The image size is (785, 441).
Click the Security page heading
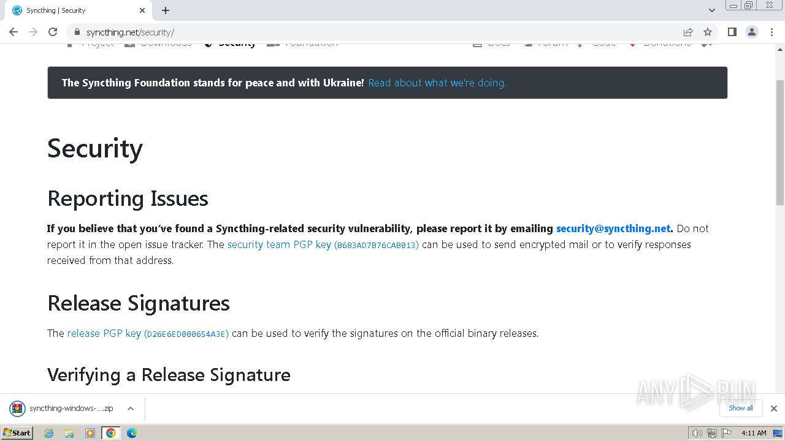pyautogui.click(x=95, y=148)
